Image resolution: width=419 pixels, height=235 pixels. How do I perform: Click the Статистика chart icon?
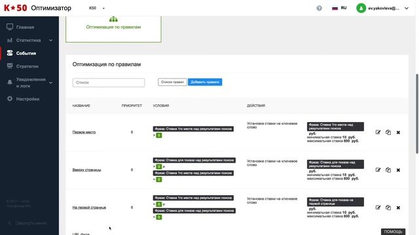pyautogui.click(x=10, y=40)
